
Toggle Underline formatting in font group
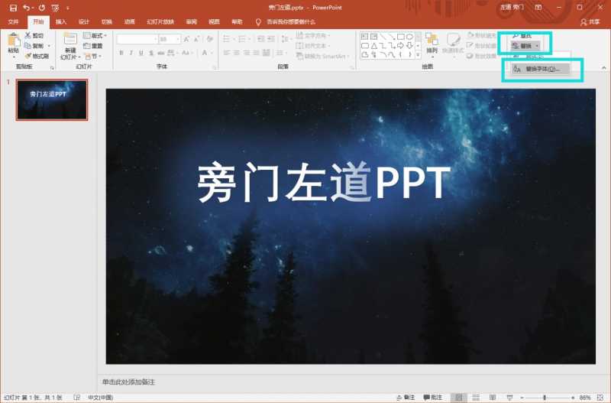(141, 53)
